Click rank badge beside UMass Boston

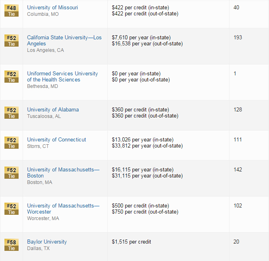11,173
